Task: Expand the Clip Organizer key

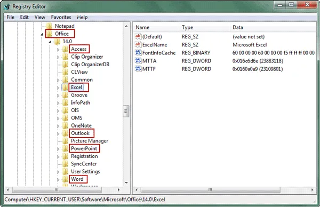Action: pyautogui.click(x=58, y=57)
